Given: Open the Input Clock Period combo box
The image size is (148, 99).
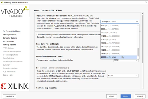Looking at the screenshot, I should [x=120, y=22].
